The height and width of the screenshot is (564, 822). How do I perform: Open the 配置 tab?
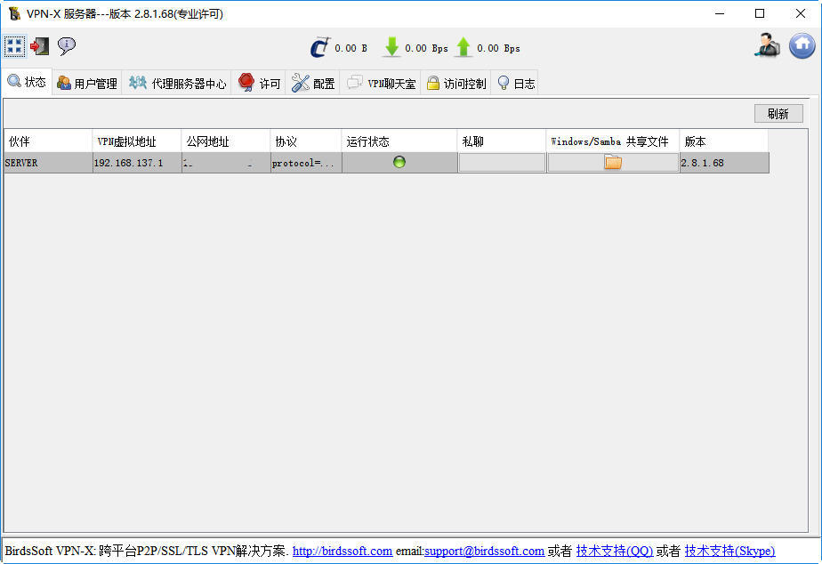pyautogui.click(x=313, y=83)
